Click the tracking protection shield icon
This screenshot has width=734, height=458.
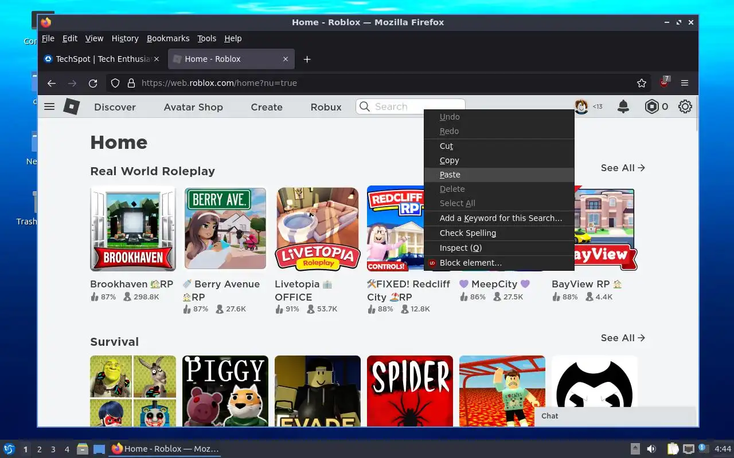(115, 83)
